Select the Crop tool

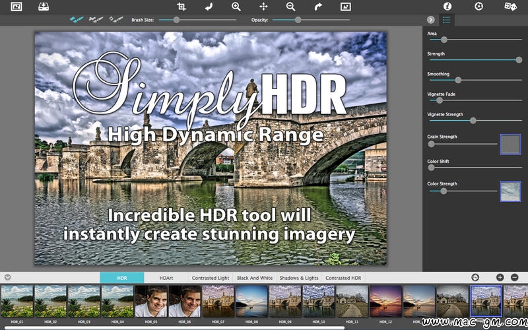(x=181, y=7)
